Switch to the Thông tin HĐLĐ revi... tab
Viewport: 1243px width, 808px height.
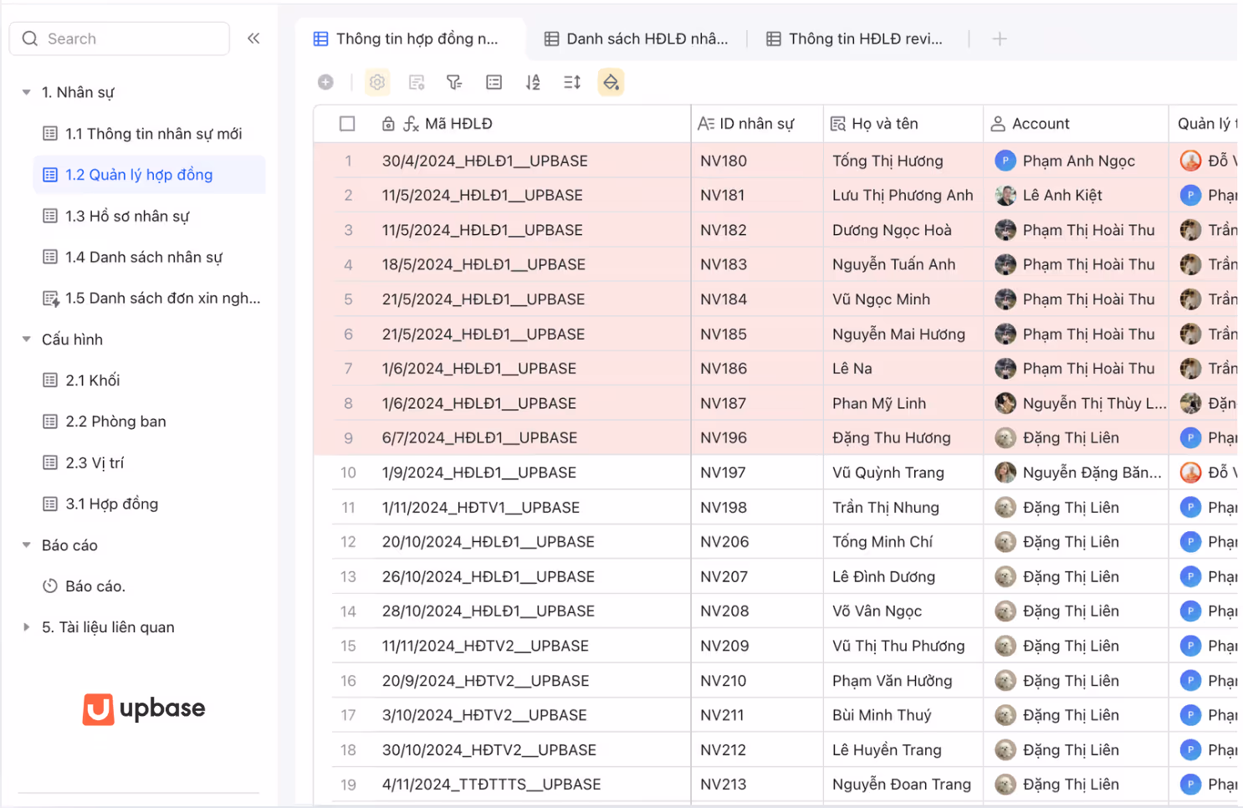(x=855, y=38)
